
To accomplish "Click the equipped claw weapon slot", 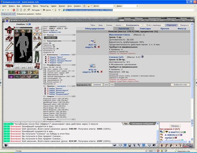I will [x=37, y=46].
